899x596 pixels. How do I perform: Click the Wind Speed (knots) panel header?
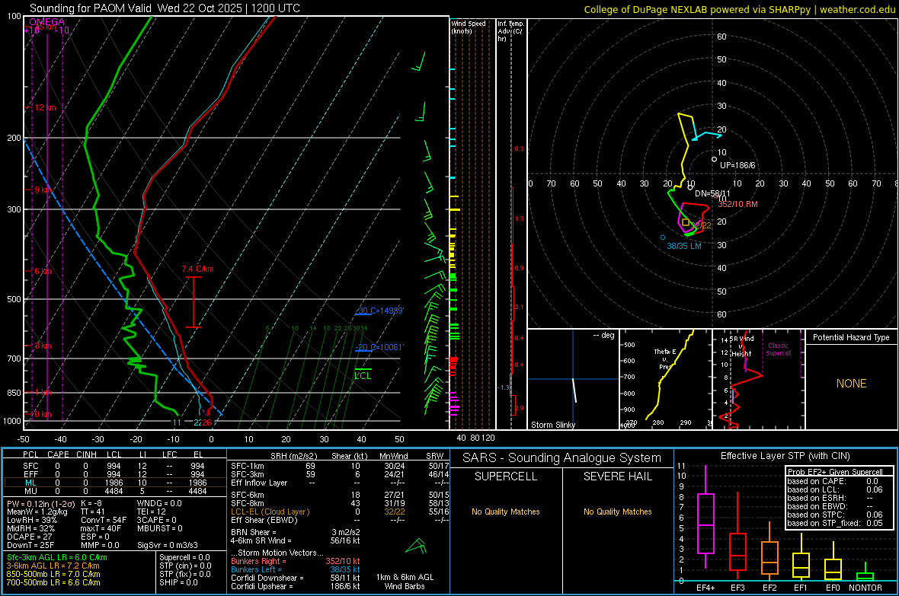pos(468,27)
